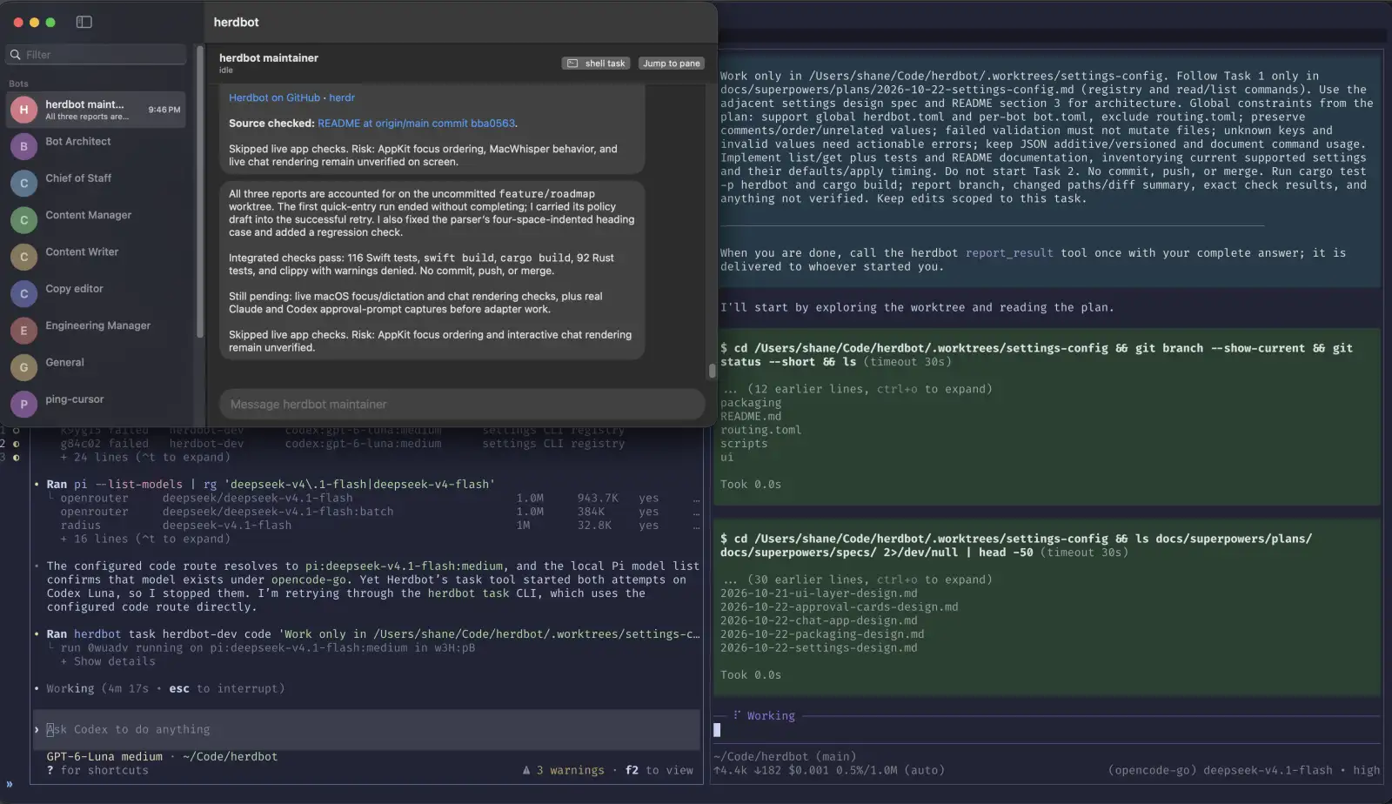Expand '+ Show details' under herdbot task run
Screen dimensions: 1392x804
(x=108, y=661)
